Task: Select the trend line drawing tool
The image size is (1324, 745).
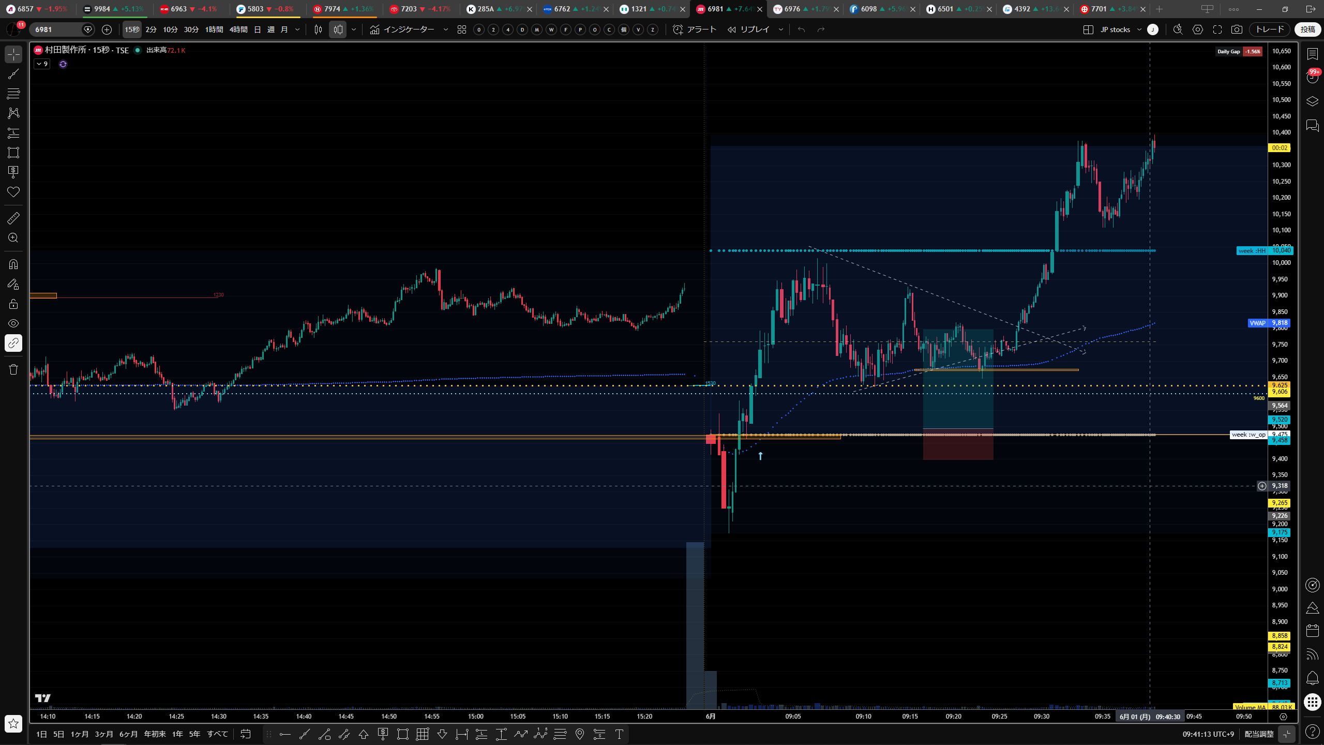Action: click(13, 74)
